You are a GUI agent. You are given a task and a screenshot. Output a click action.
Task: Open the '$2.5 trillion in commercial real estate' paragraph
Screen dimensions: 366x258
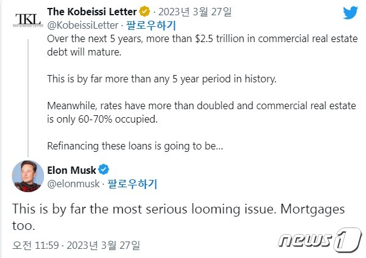[x=202, y=45]
